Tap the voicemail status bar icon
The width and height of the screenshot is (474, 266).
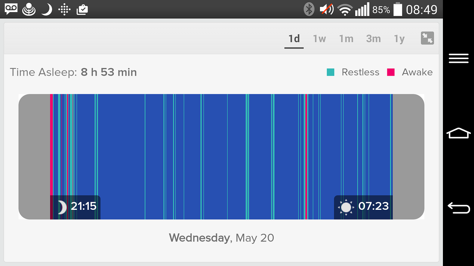click(11, 9)
